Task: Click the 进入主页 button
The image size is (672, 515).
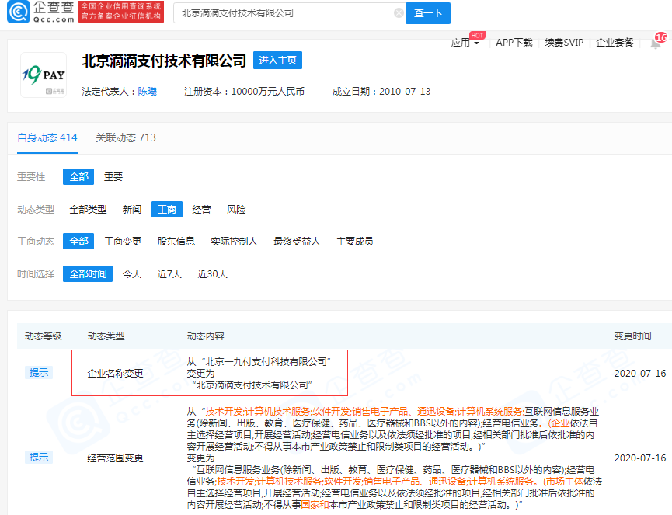Action: 277,60
